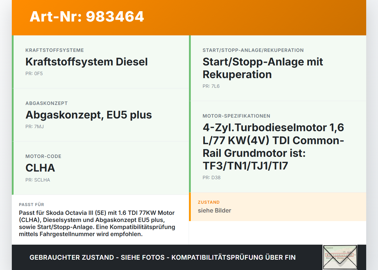Select the PR: SCLHA code label
378x270 pixels.
point(38,180)
